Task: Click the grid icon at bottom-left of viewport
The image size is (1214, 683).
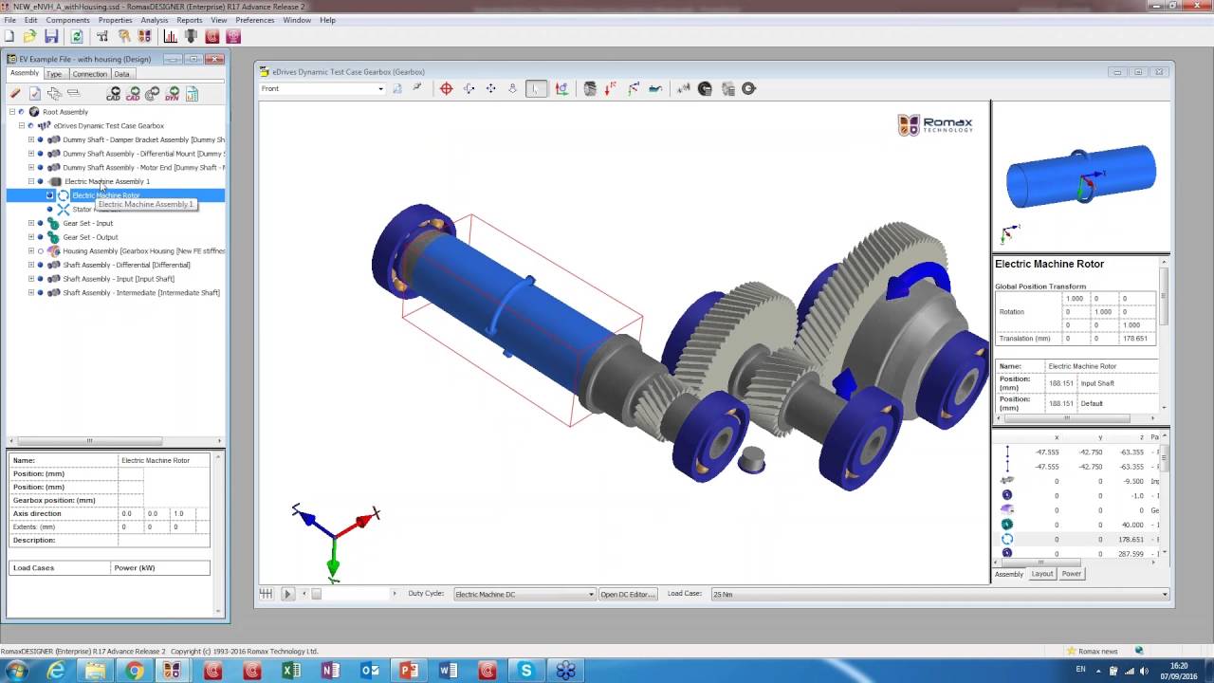Action: [x=267, y=594]
